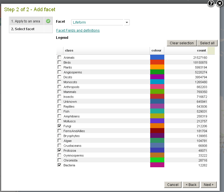The image size is (224, 192).
Task: Select the Select facet step
Action: (23, 29)
